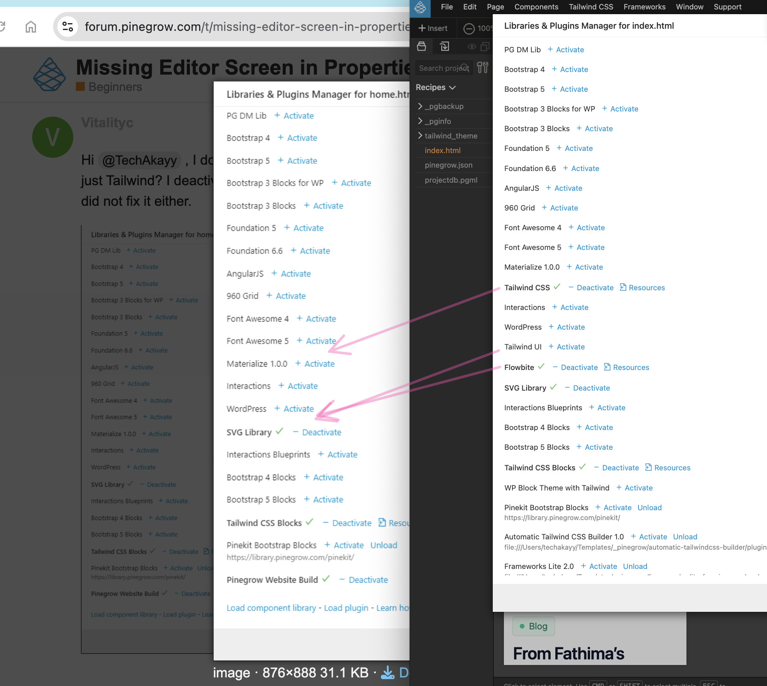Open the page-with-arrow icon tab beside the Project folder
The width and height of the screenshot is (767, 686).
click(x=445, y=46)
